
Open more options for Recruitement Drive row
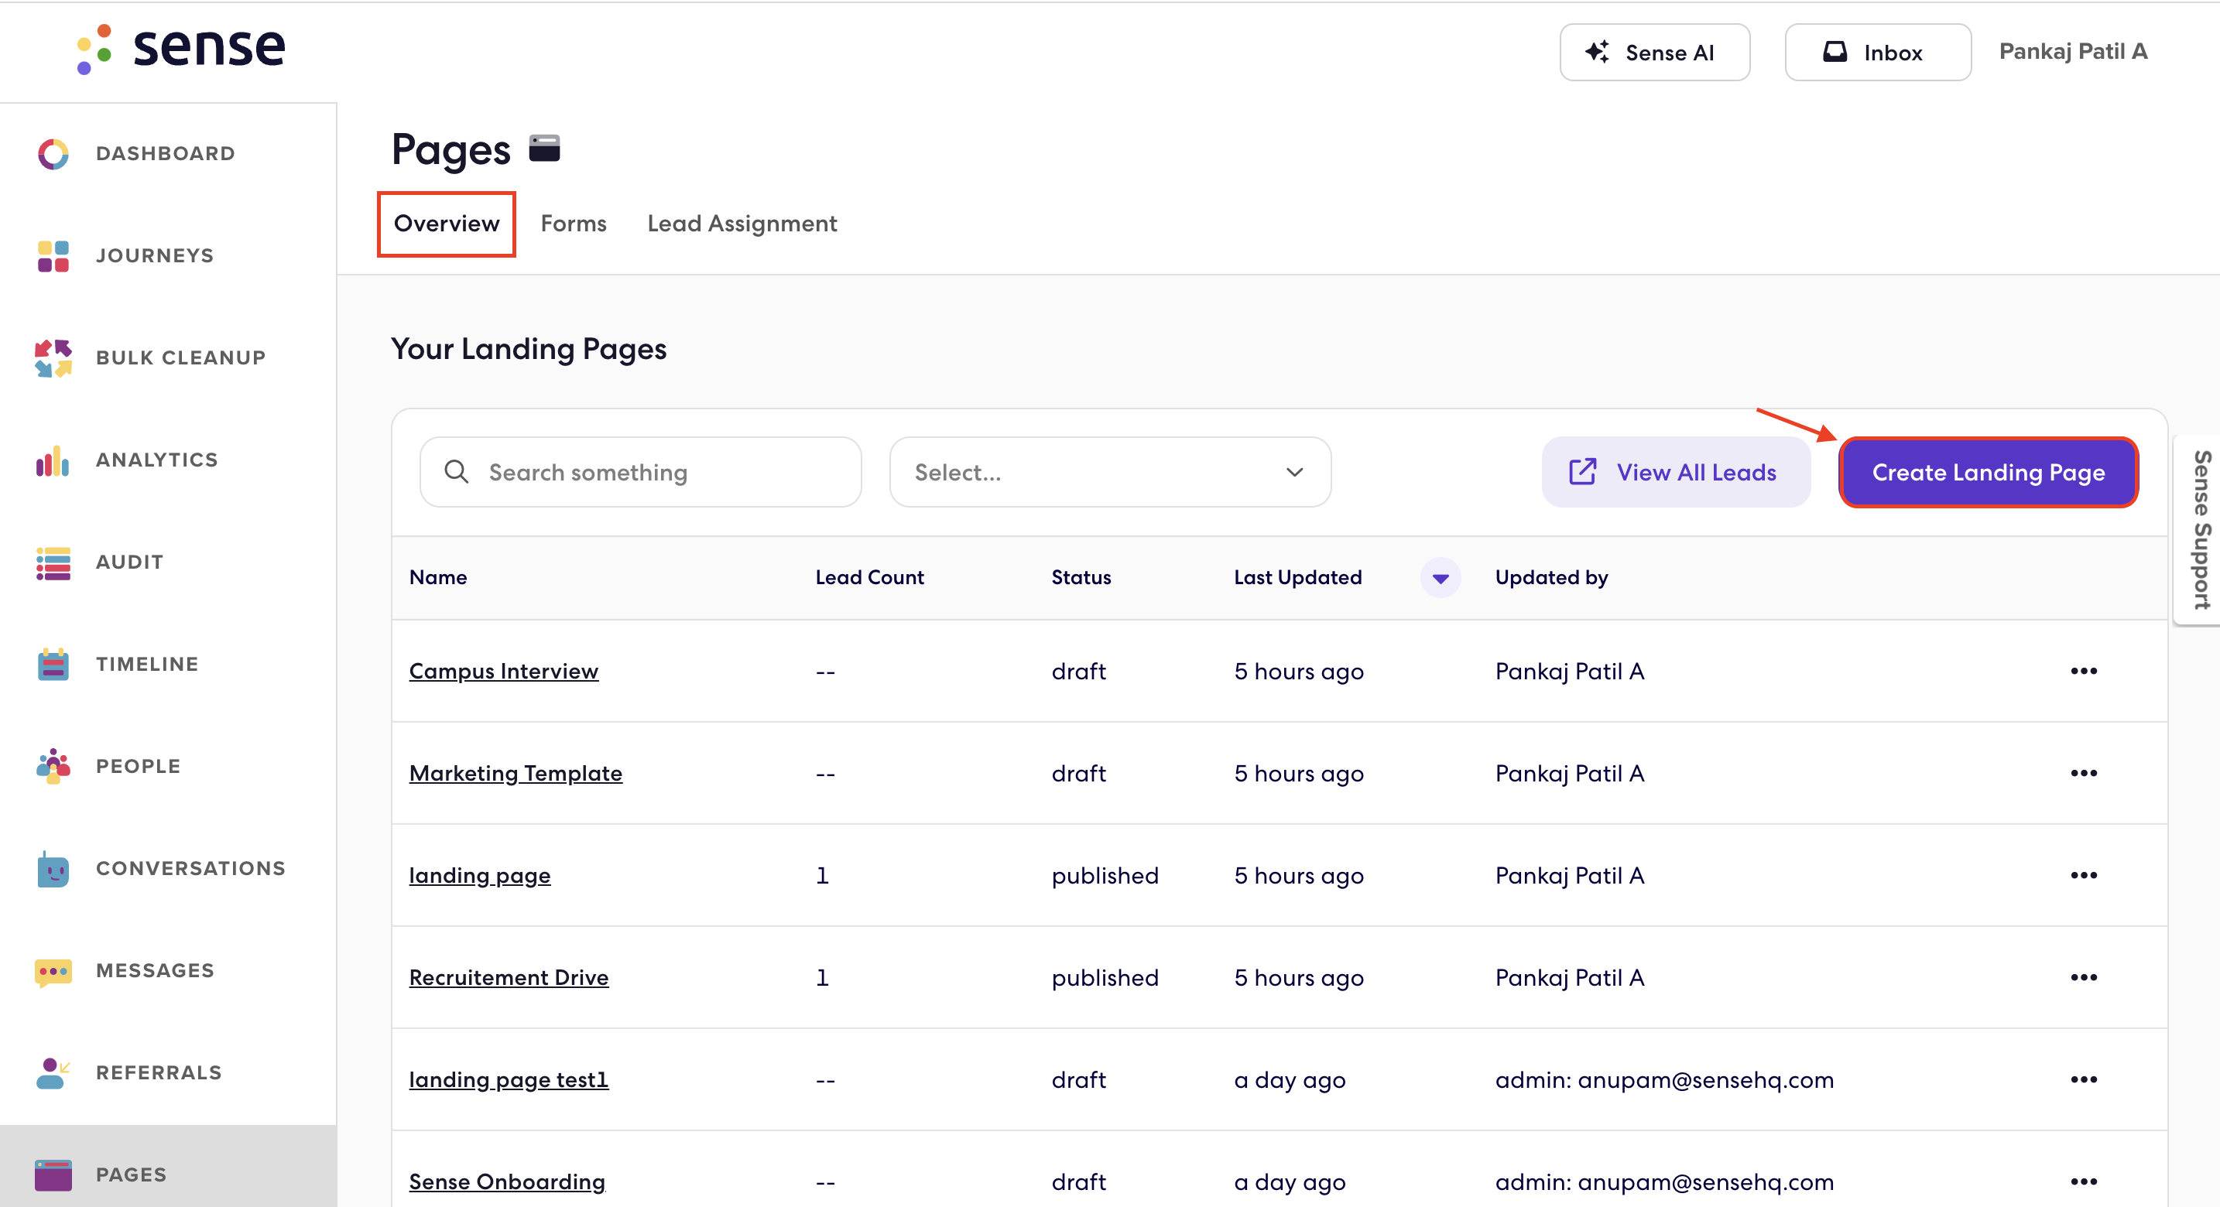click(2083, 977)
